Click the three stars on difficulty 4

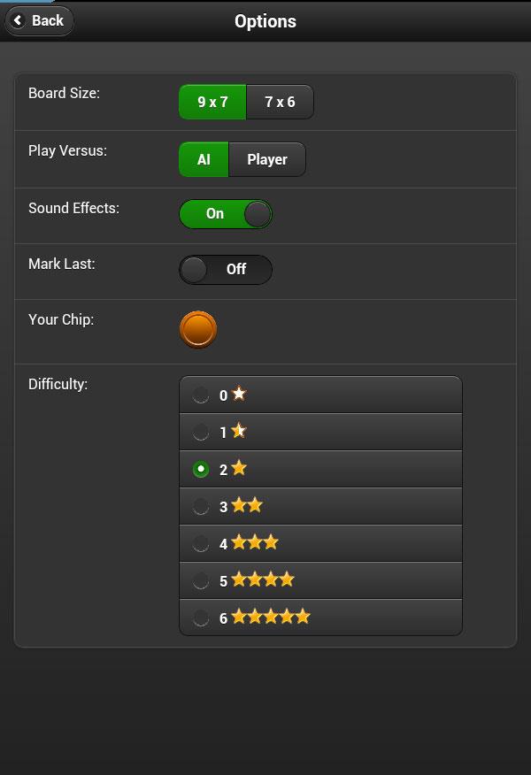click(255, 542)
